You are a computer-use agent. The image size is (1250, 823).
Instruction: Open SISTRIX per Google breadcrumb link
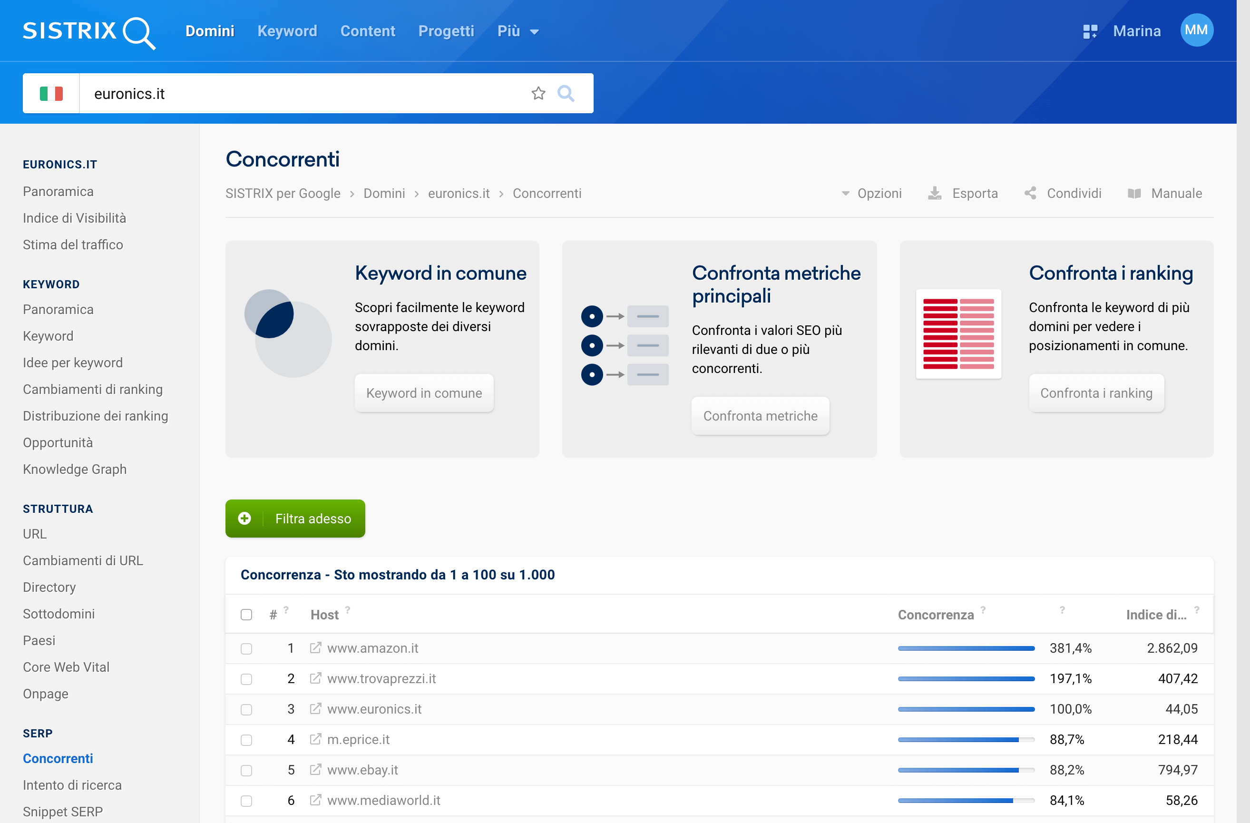tap(283, 193)
